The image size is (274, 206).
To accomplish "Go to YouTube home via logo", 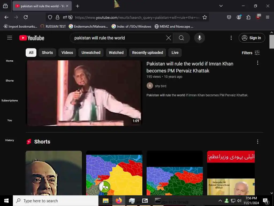I will coord(32,38).
